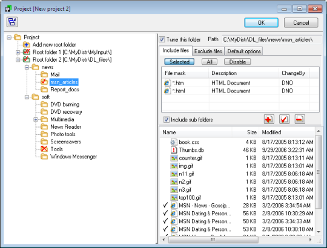327x248 pixels.
Task: Click the Root folder 2 checked icon
Action: click(x=27, y=59)
